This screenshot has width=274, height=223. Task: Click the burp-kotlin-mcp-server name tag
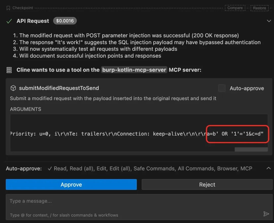134,70
